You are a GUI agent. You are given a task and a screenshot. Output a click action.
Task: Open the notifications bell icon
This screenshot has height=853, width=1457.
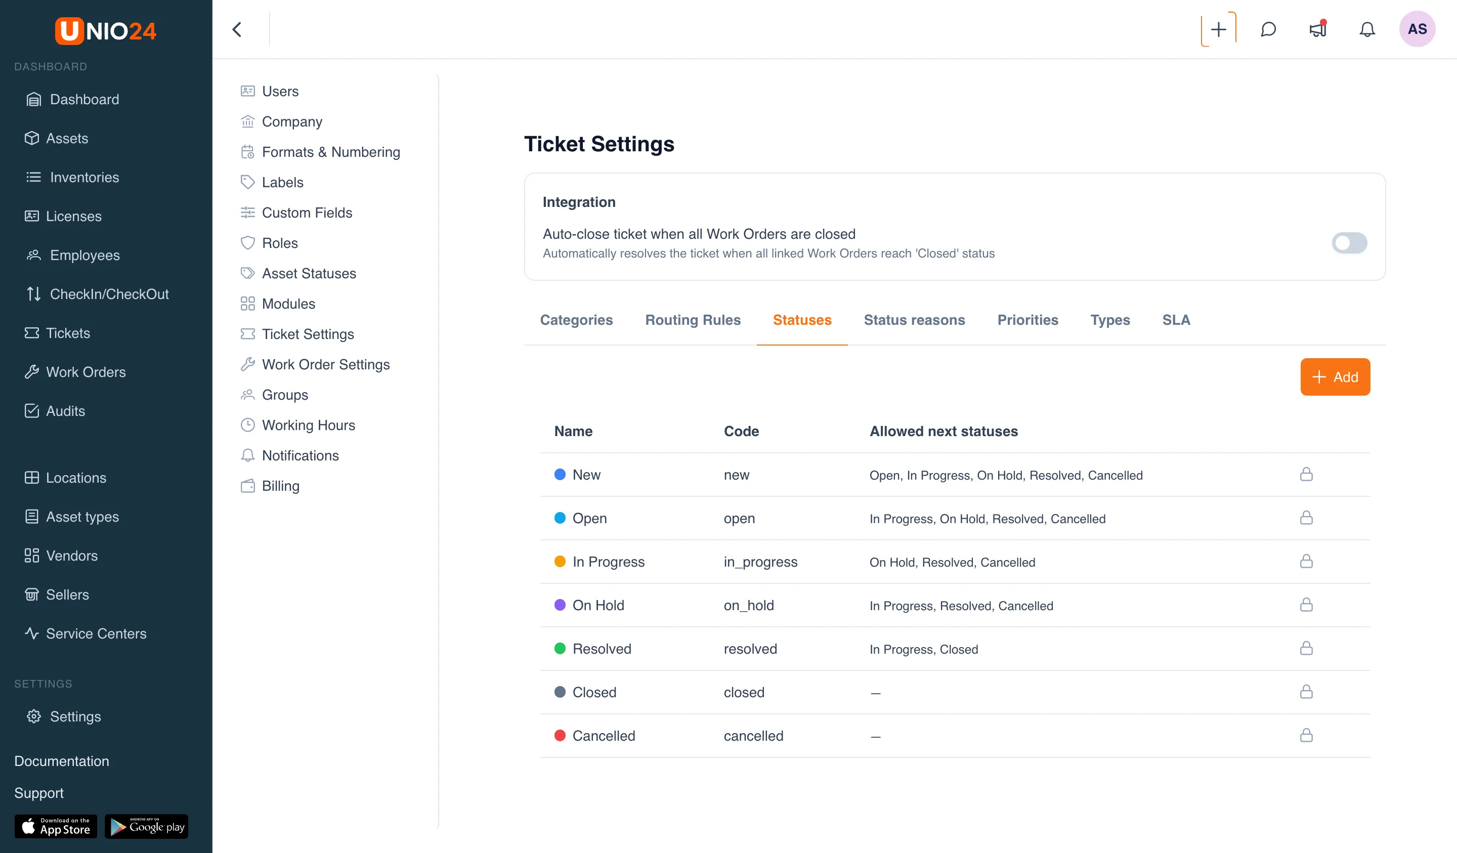click(1367, 29)
